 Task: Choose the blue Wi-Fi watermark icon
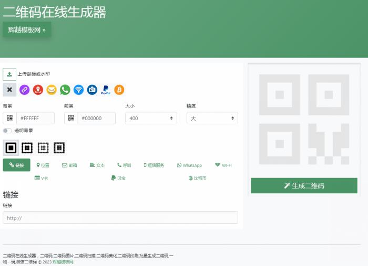point(78,90)
